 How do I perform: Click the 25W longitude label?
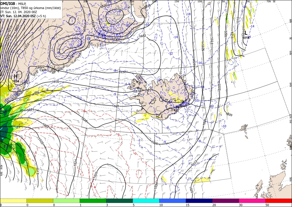[x=132, y=1]
